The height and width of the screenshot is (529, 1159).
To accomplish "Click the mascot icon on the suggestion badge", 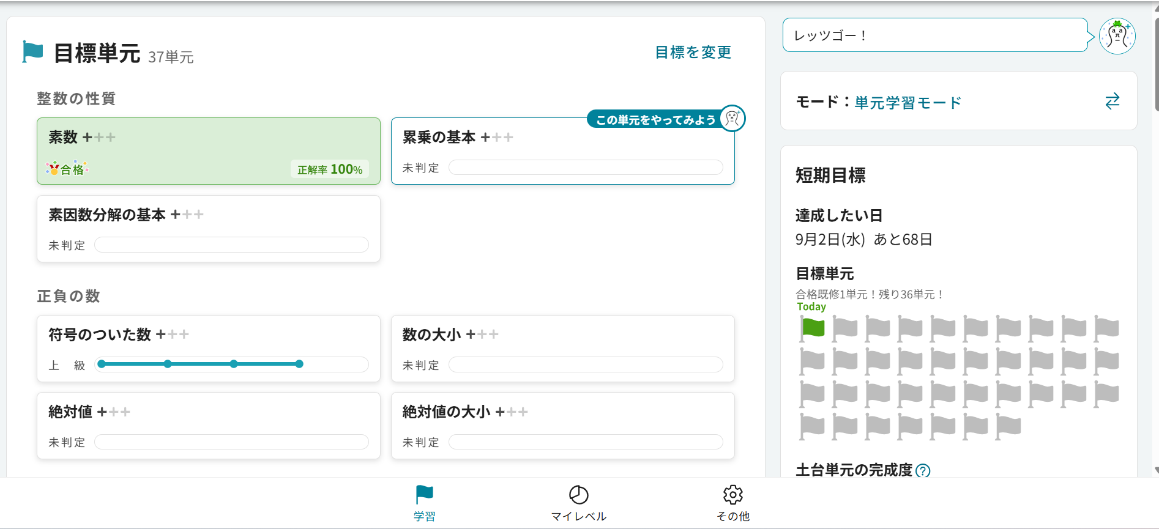I will point(732,118).
